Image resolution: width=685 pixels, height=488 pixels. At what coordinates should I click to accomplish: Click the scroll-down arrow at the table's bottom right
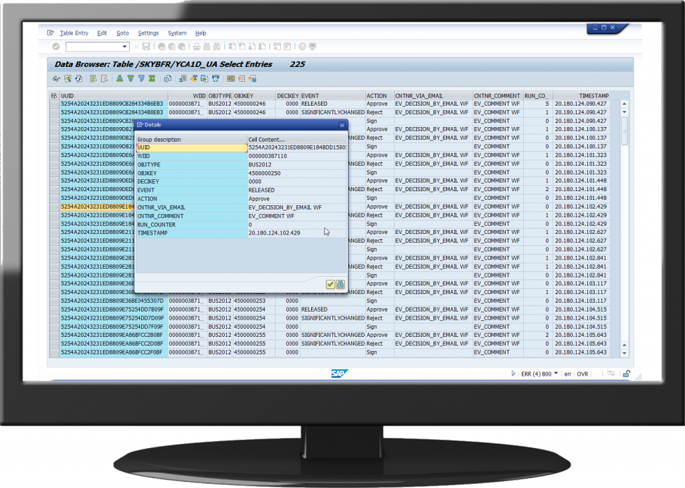coord(624,353)
